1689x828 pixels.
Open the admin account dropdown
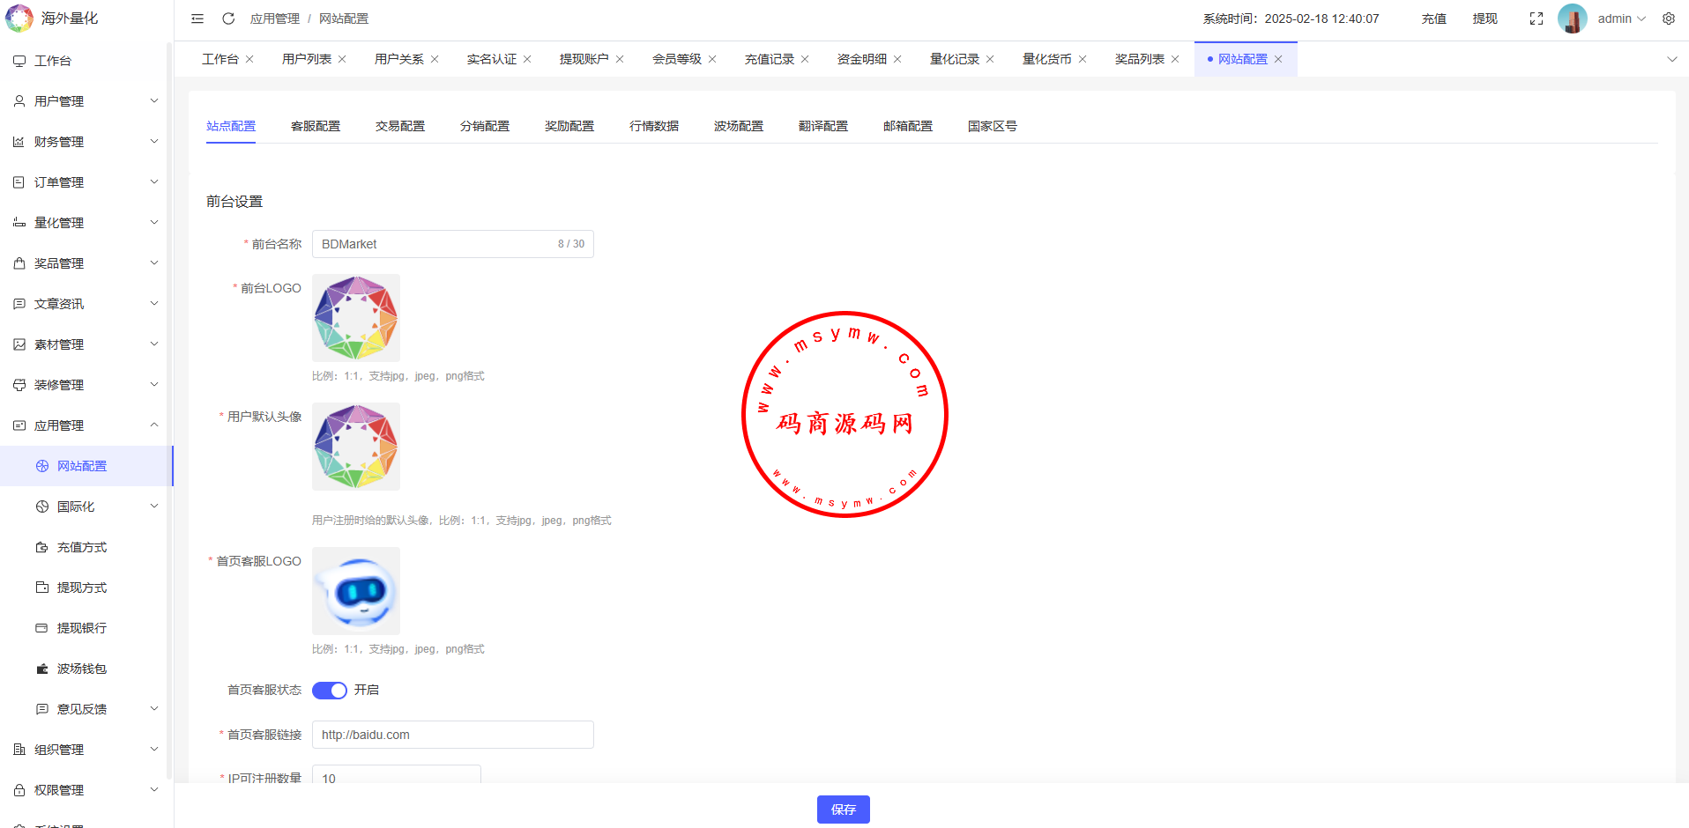1622,18
